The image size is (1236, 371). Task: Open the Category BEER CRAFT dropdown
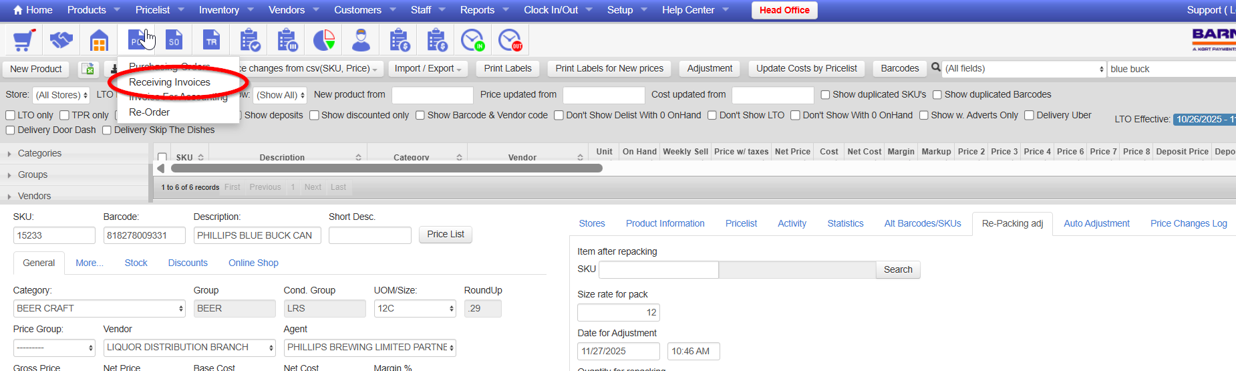click(100, 308)
